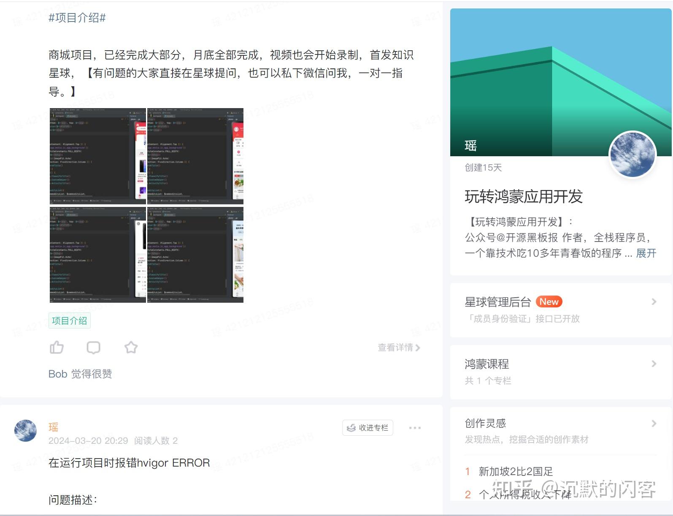The width and height of the screenshot is (673, 516).
Task: Click the 项目介绍 tag label
Action: tap(70, 321)
